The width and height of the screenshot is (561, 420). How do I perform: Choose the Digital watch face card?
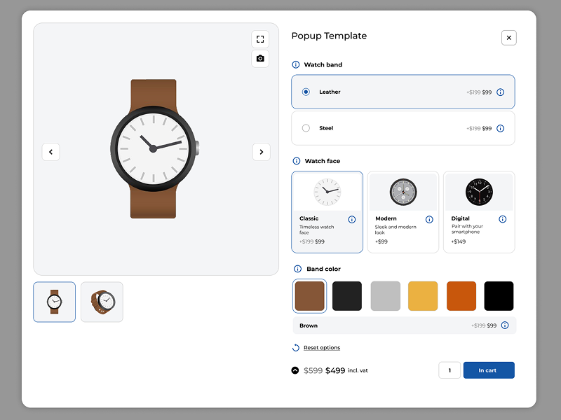tap(479, 212)
